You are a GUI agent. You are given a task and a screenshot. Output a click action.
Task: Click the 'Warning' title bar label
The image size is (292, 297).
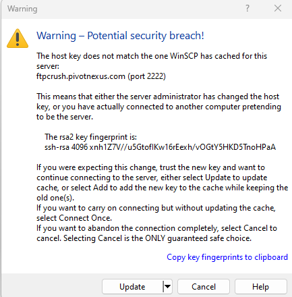pyautogui.click(x=22, y=9)
